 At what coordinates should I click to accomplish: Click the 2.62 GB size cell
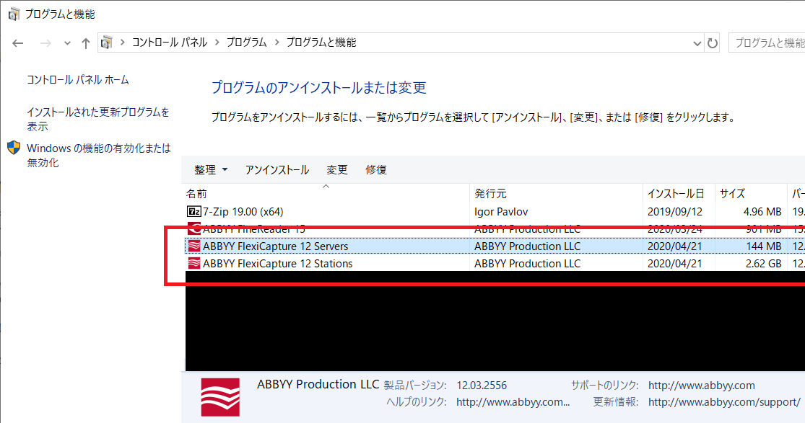click(762, 264)
